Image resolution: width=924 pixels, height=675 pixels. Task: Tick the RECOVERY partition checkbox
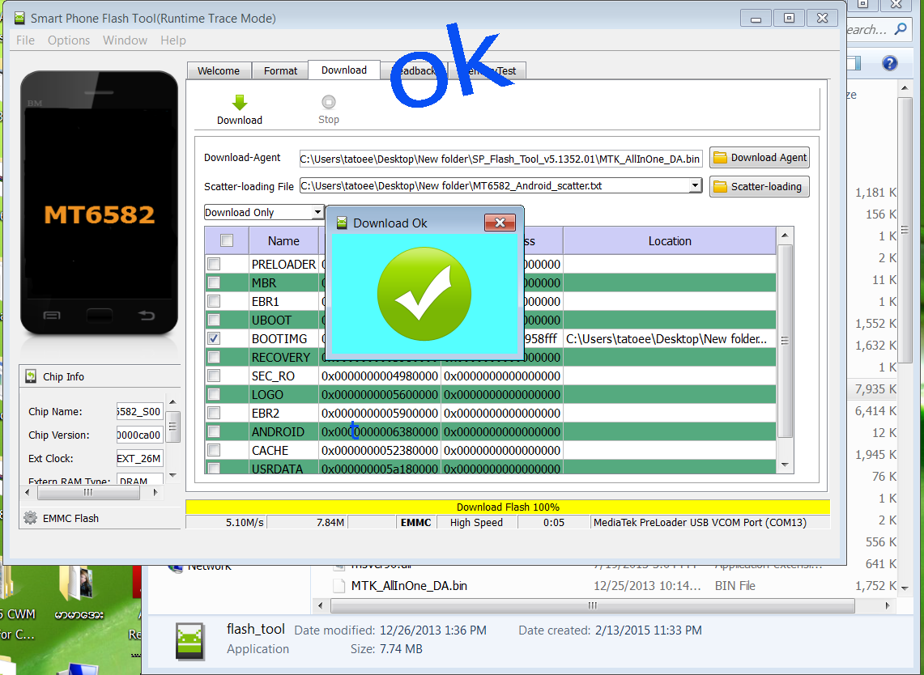214,357
